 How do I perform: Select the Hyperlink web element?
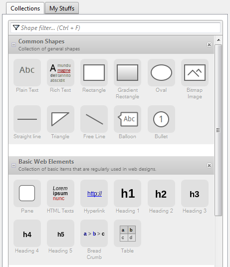[94, 197]
